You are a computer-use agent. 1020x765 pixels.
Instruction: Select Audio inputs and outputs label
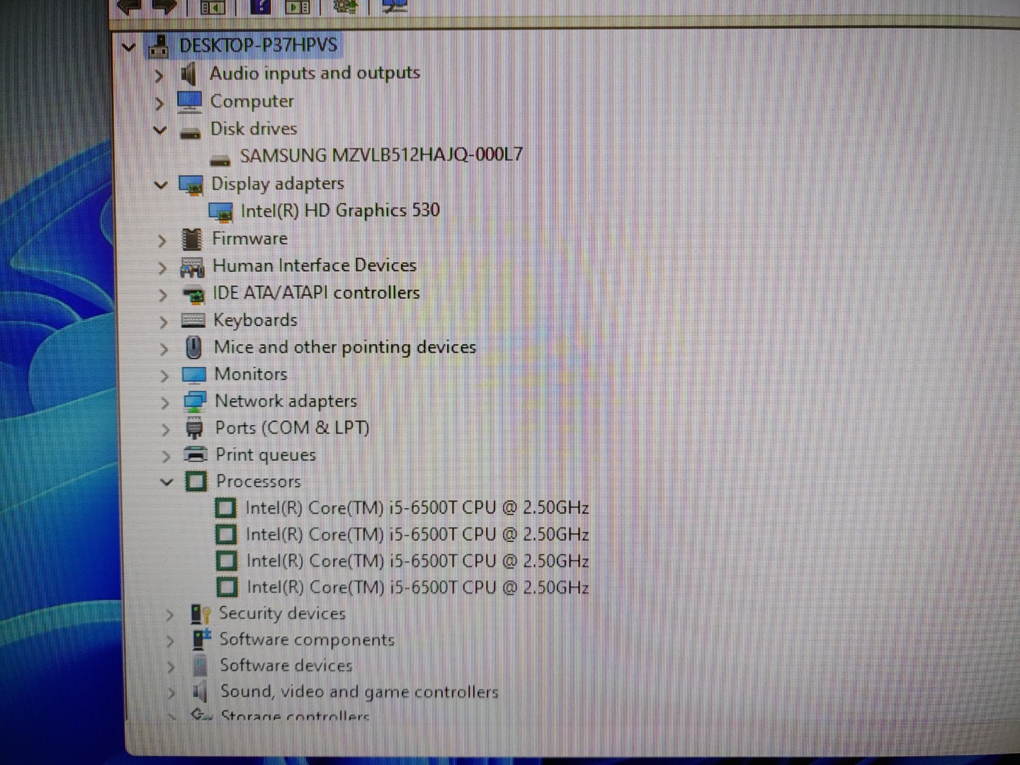click(314, 73)
